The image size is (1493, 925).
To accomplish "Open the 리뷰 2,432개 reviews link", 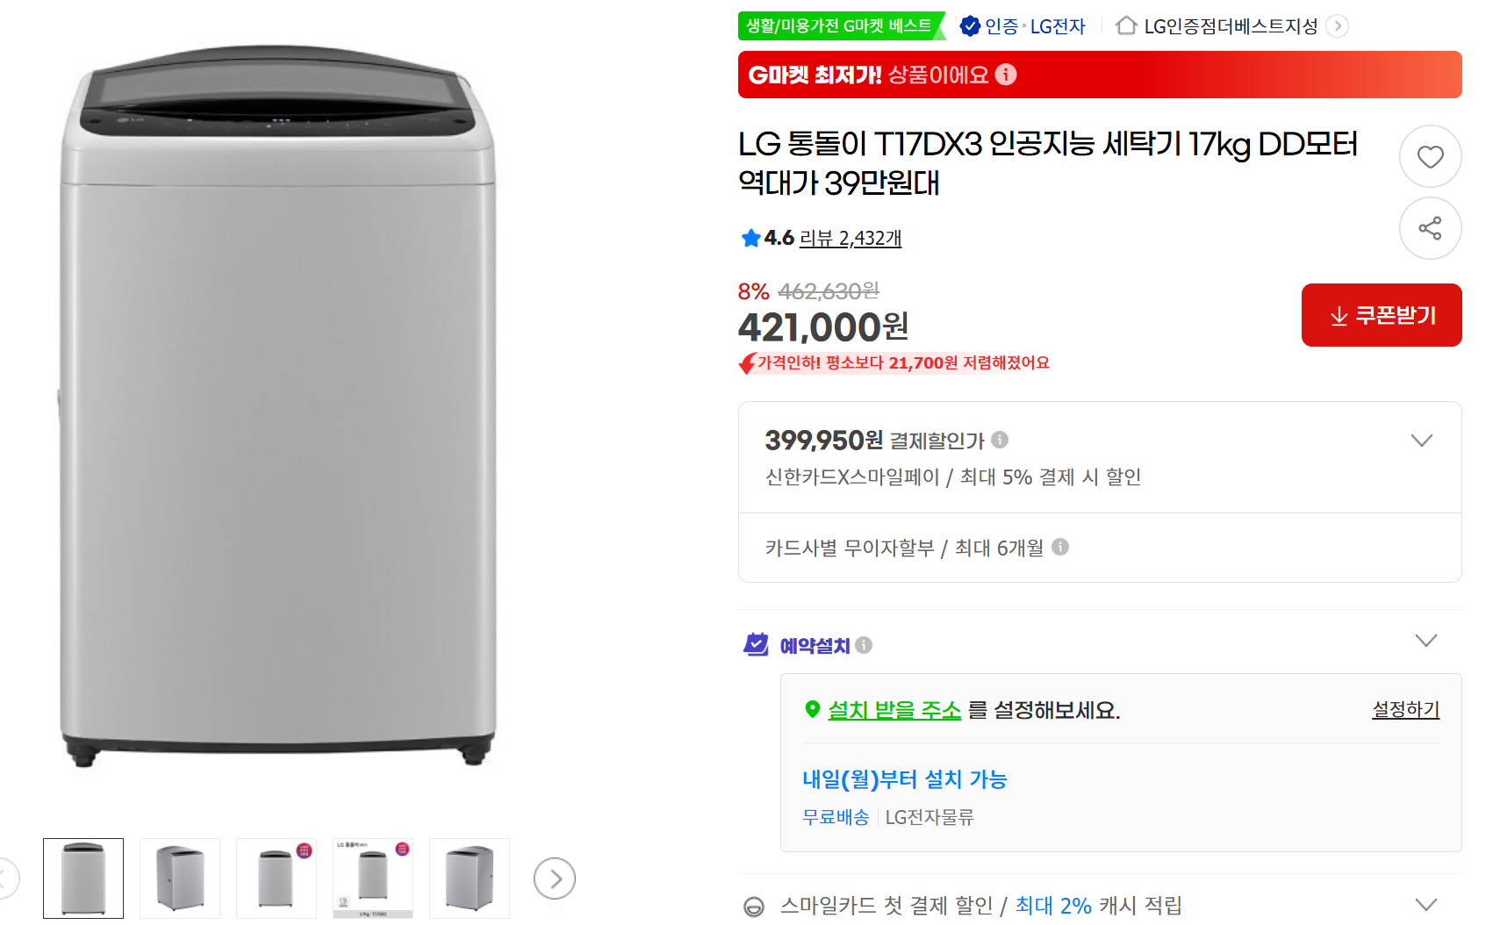I will point(850,238).
